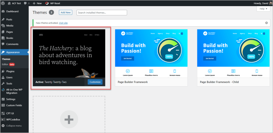Open the Page Builder Framework - Child thumbnail
Viewport: 273px width, 133px height.
tap(233, 53)
